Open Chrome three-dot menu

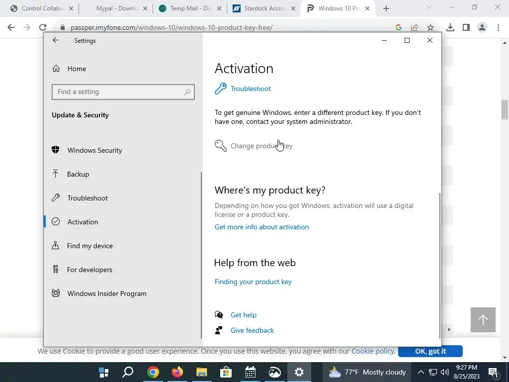(x=498, y=27)
